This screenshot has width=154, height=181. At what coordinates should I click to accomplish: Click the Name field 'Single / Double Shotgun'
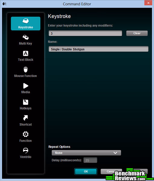click(99, 49)
